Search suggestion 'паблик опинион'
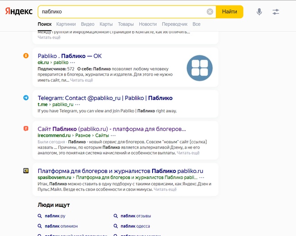The height and width of the screenshot is (236, 296). (x=61, y=226)
